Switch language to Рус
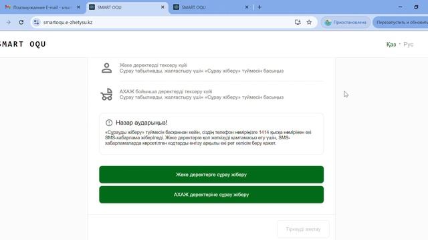 tap(409, 45)
